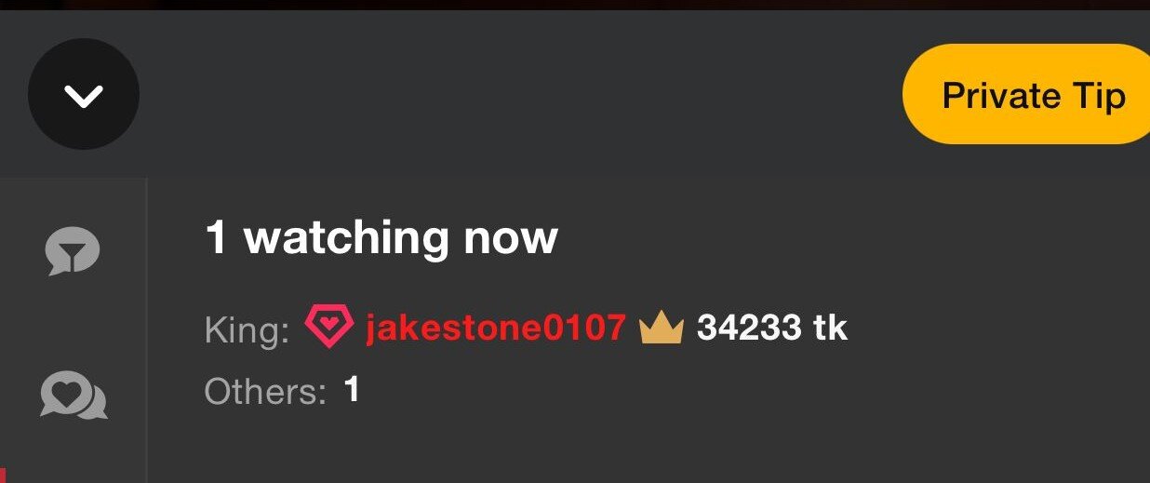1150x483 pixels.
Task: Open the public chat bubble icon
Action: [x=72, y=252]
